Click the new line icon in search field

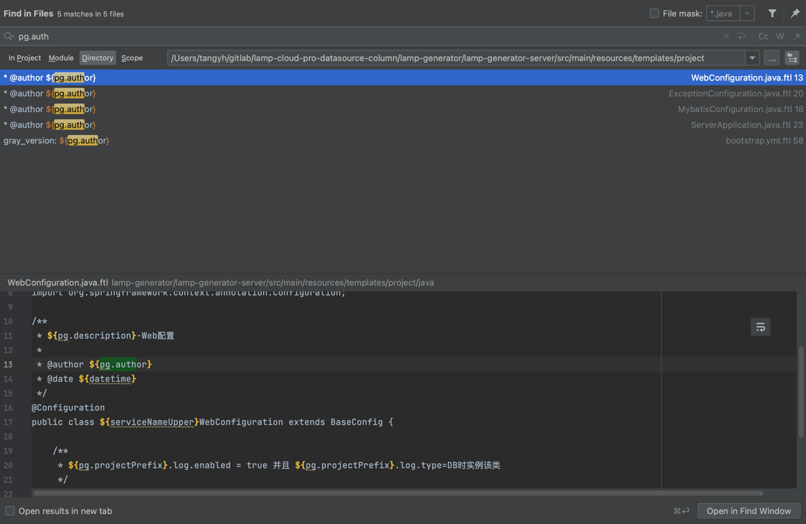(x=741, y=37)
